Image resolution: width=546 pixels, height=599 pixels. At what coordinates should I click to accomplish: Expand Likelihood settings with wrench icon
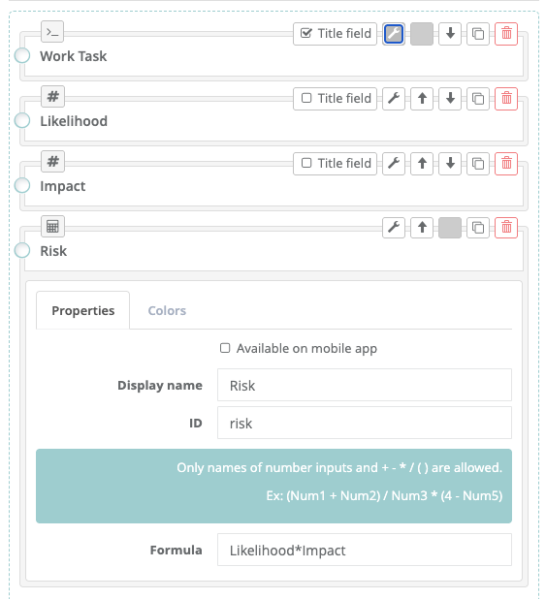click(x=394, y=99)
